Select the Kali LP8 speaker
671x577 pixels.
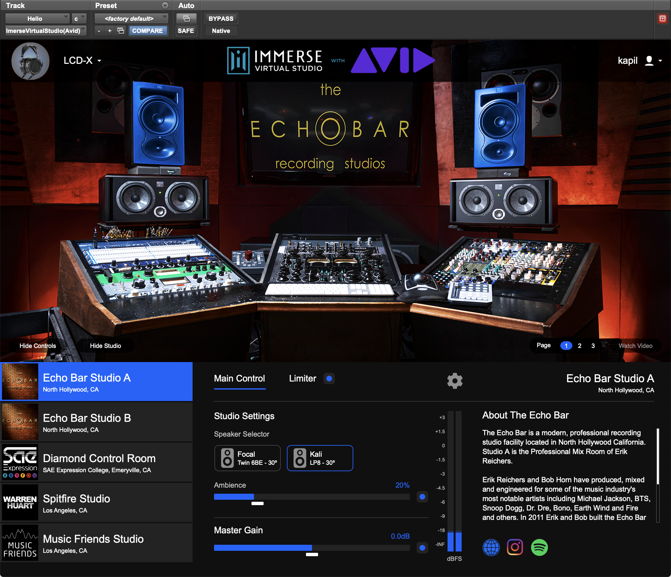coord(320,458)
